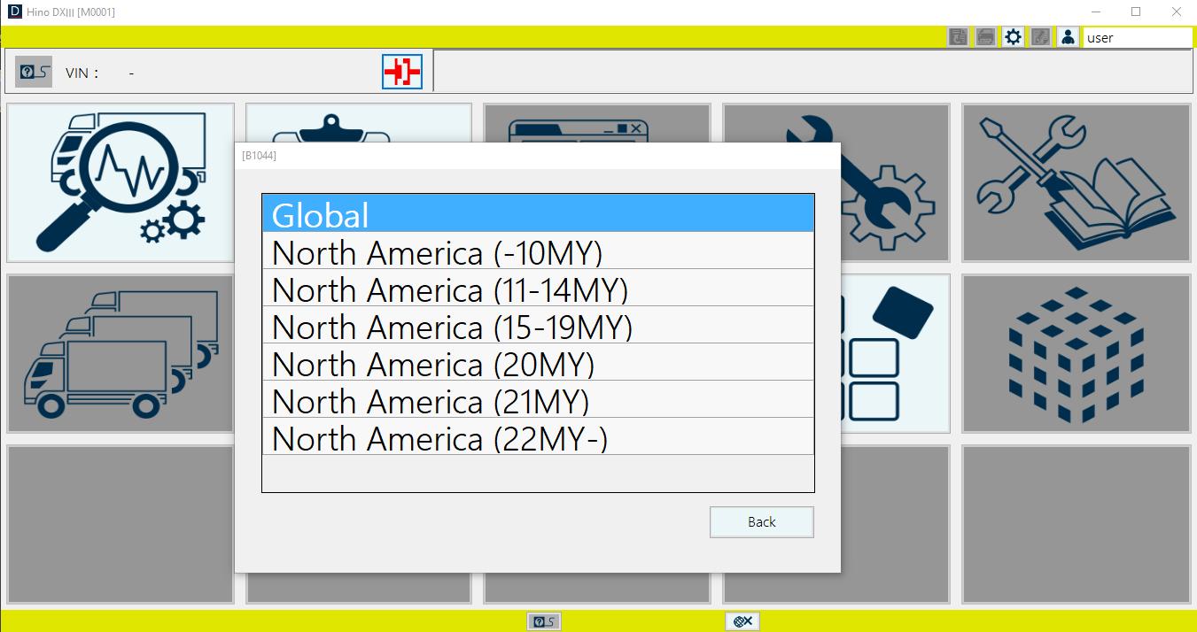Open the tools and manual book tile

tap(1076, 182)
